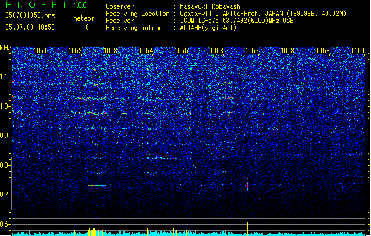Screen dimensions: 371x236
Task: Click the date stamp 05.07.08 10:50
Action: tap(30, 27)
